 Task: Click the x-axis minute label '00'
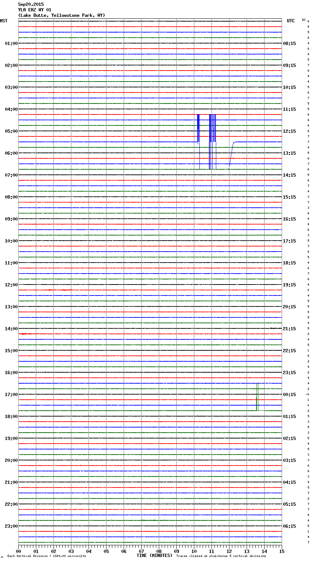pos(18,551)
